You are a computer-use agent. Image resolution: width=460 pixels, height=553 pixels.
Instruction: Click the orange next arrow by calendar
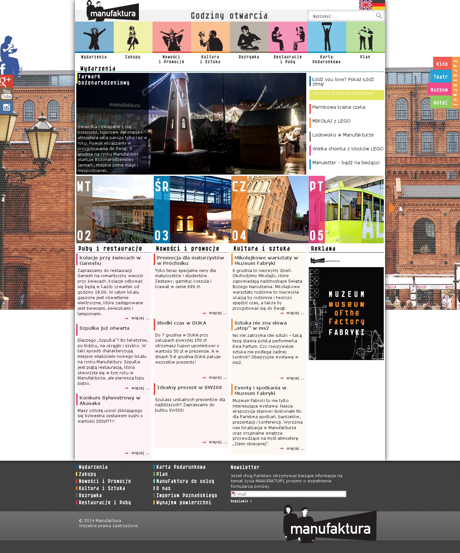coord(392,208)
